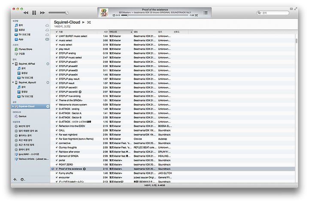Select the Funny shuffle row

173,173
